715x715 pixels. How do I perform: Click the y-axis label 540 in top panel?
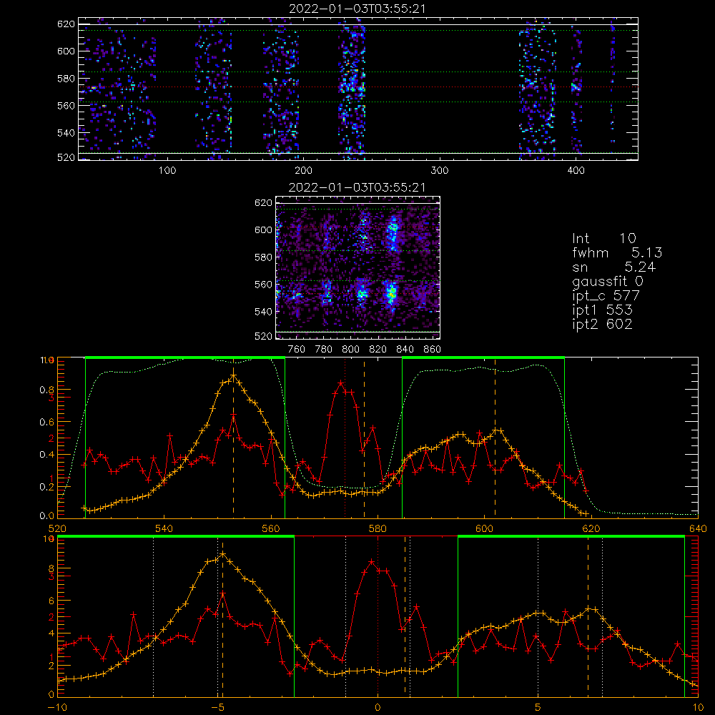(x=66, y=133)
